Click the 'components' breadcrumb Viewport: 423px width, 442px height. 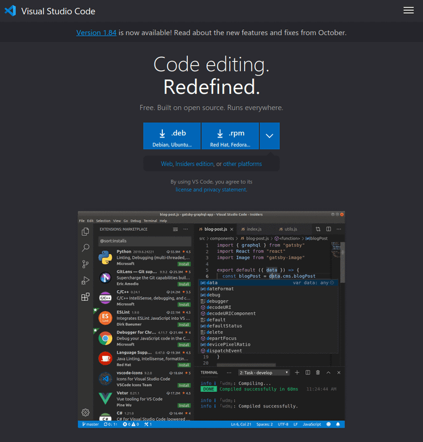pyautogui.click(x=222, y=239)
